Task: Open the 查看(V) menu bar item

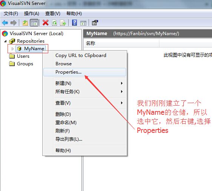Action: pos(52,14)
